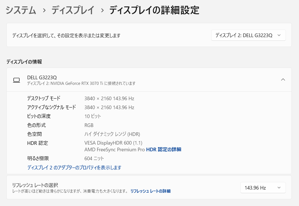The height and width of the screenshot is (206, 299).
Task: Click the monitor icon beside DELL G3223Q
Action: pos(16,80)
